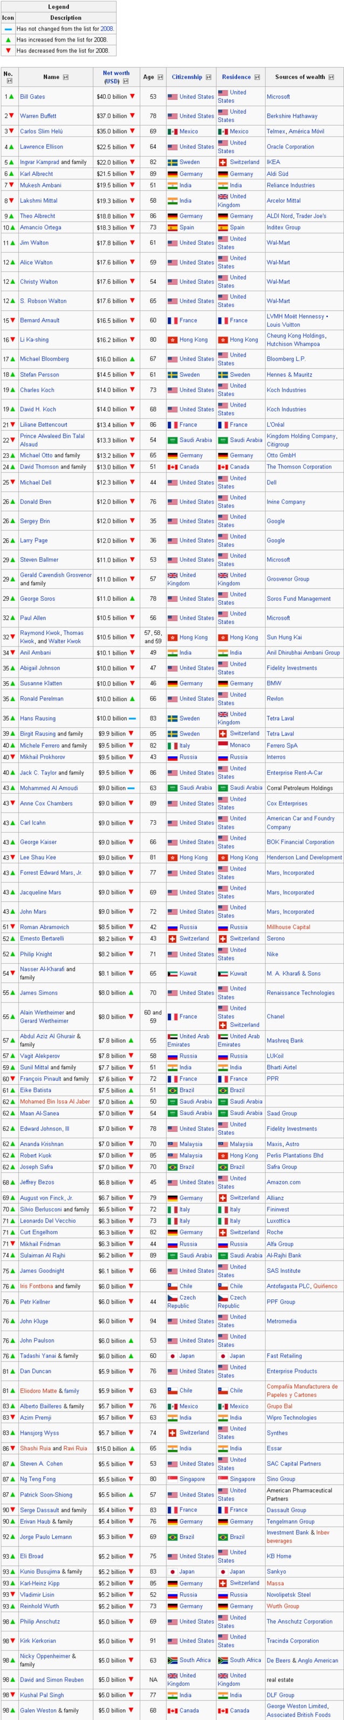The height and width of the screenshot is (1720, 344).
Task: Click the green up arrow beside Michael Bloomberg's net worth
Action: click(x=132, y=359)
